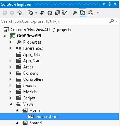Expand the App_Start folder arrow
Image resolution: width=120 pixels, height=126 pixels.
click(10, 61)
